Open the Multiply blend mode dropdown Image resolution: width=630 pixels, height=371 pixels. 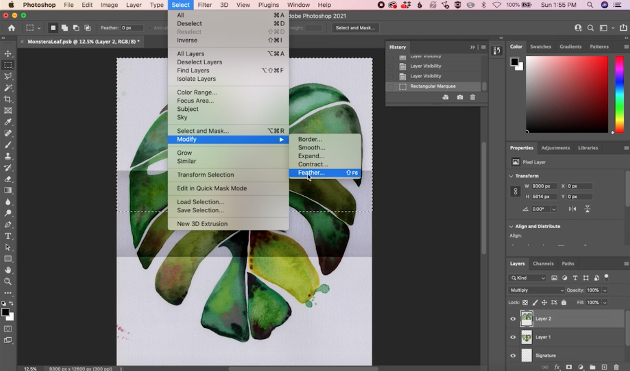click(535, 290)
